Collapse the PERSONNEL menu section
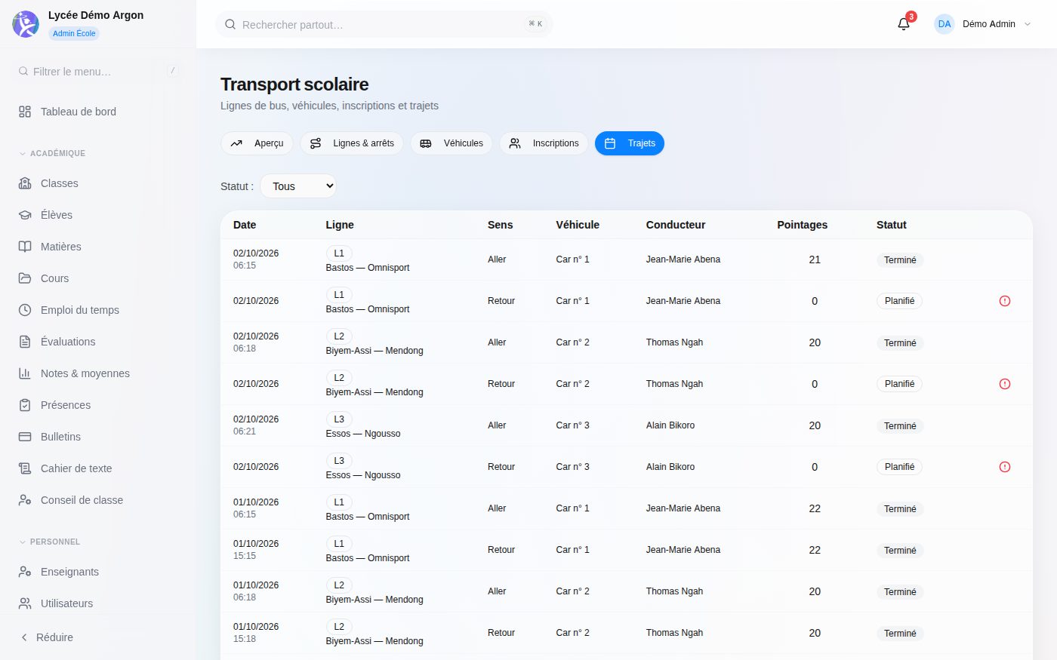This screenshot has height=660, width=1057. pos(50,542)
